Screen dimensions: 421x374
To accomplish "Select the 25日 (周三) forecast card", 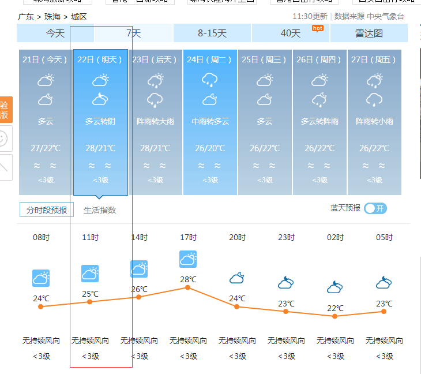I will 265,122.
